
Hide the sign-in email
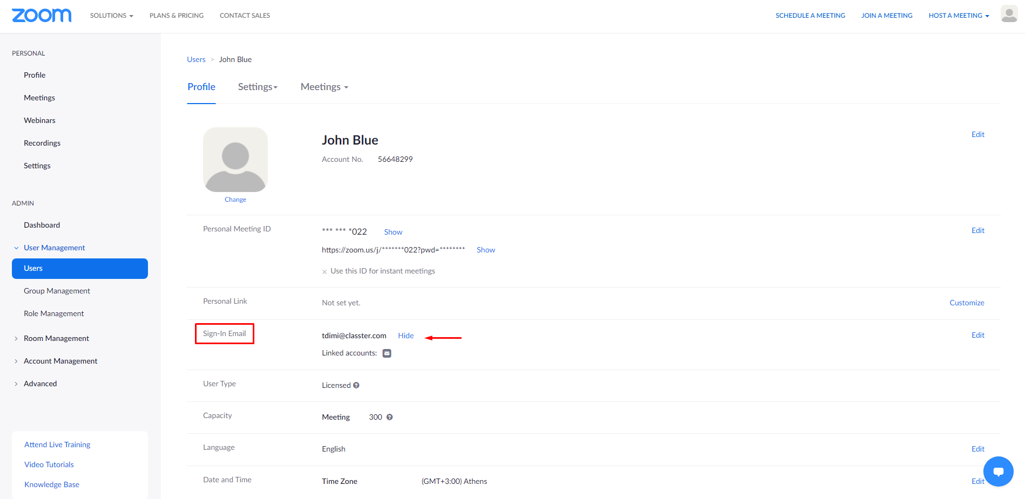(406, 336)
